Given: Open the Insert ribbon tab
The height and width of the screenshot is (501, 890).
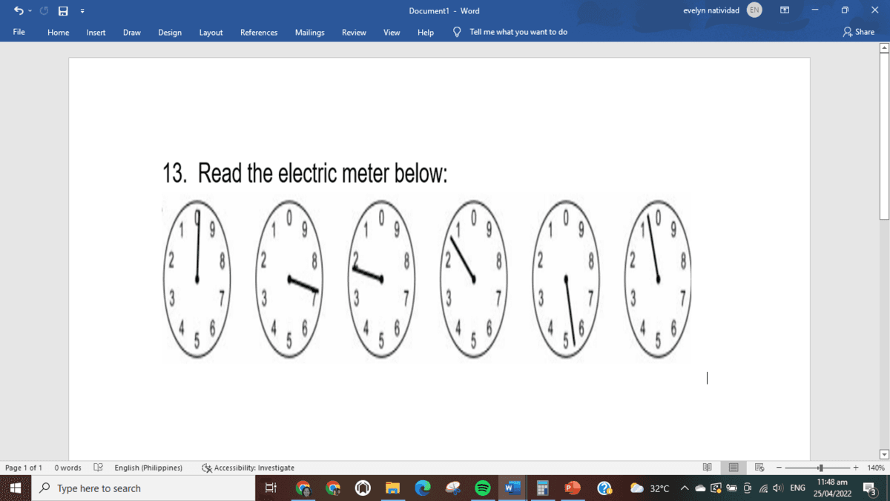Looking at the screenshot, I should pyautogui.click(x=96, y=32).
